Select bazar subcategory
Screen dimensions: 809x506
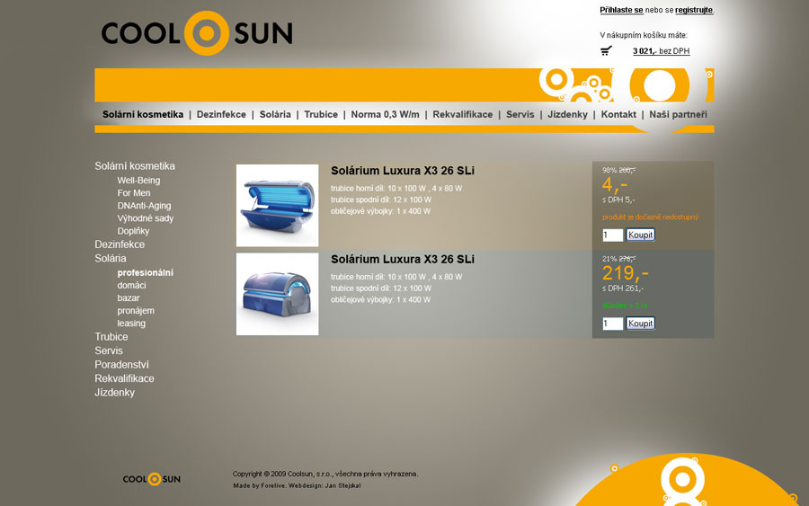coord(128,298)
